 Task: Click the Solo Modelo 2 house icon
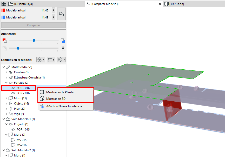(x=8, y=150)
